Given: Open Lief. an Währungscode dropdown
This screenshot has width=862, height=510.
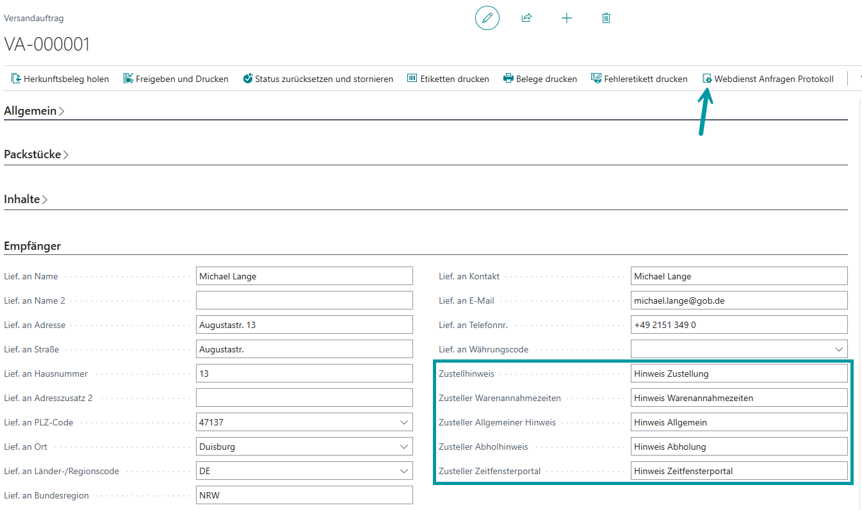Looking at the screenshot, I should coord(839,350).
